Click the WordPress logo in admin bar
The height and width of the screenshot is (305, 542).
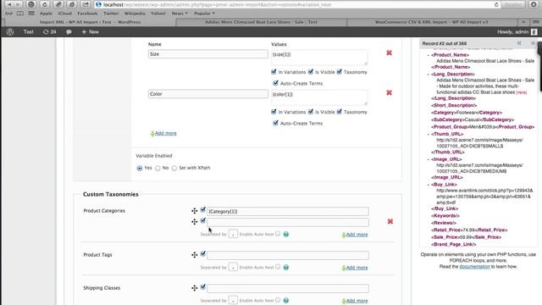click(x=10, y=32)
